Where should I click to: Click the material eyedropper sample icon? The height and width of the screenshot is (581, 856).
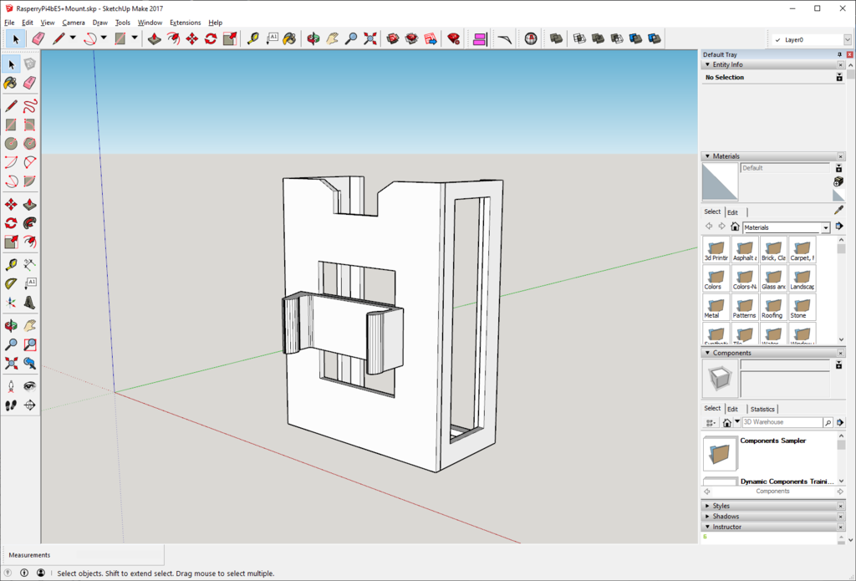pos(838,211)
